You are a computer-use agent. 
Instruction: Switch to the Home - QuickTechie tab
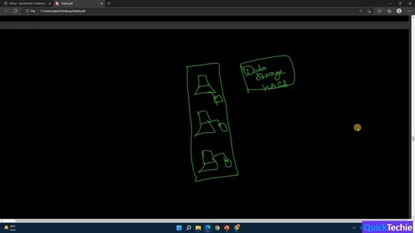tap(27, 3)
